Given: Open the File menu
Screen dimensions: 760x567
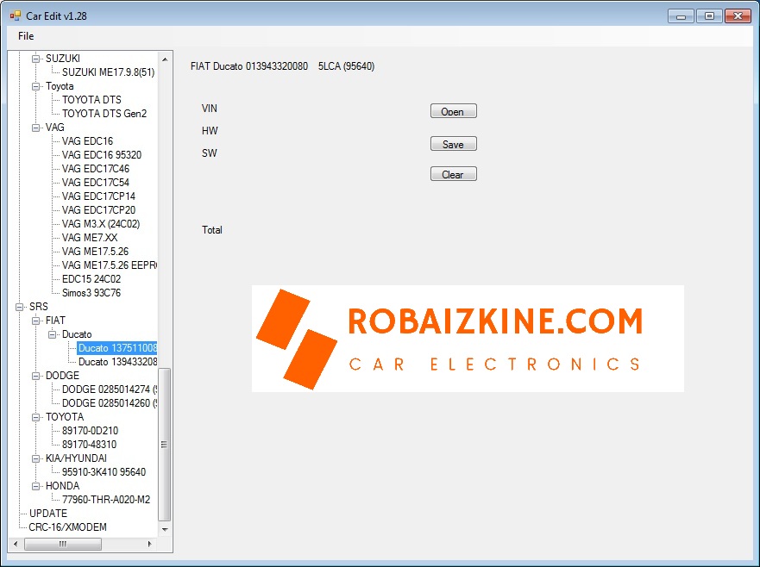Looking at the screenshot, I should pyautogui.click(x=26, y=36).
